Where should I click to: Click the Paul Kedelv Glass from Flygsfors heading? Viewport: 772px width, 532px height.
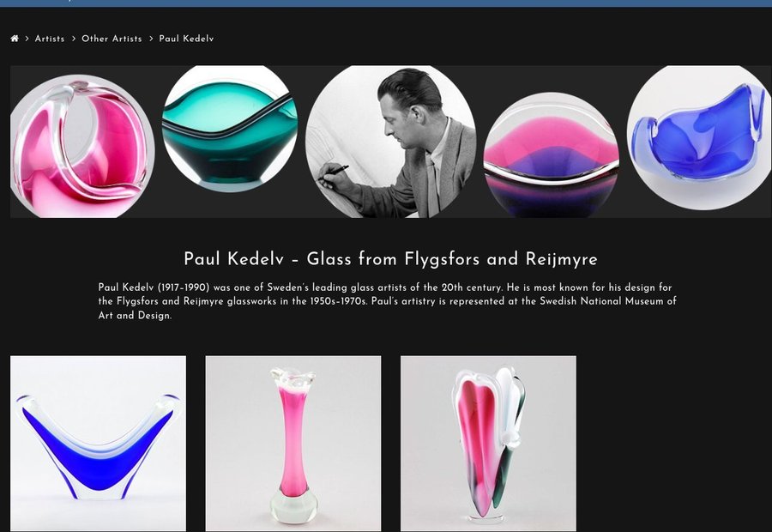pos(391,259)
